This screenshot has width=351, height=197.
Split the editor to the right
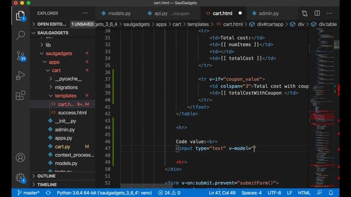317,13
